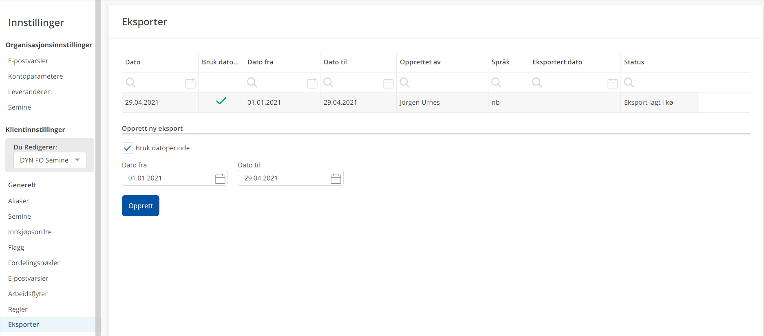Open Leverandører in sidebar
The image size is (764, 336).
click(x=29, y=92)
